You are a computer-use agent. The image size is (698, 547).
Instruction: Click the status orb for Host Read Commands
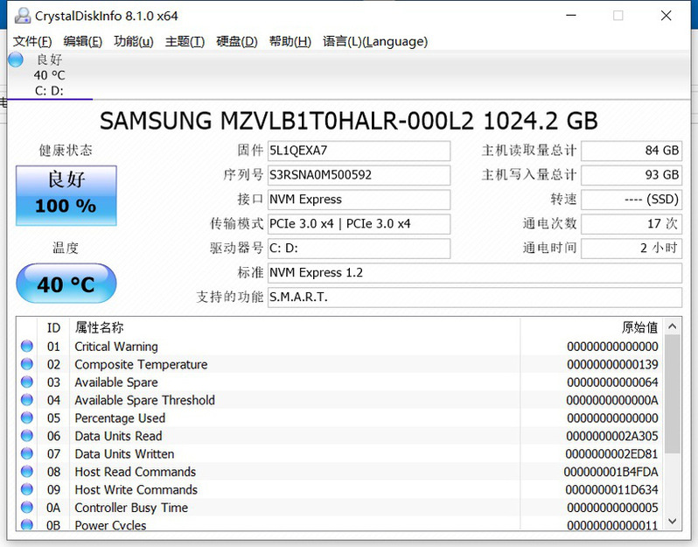click(x=27, y=471)
